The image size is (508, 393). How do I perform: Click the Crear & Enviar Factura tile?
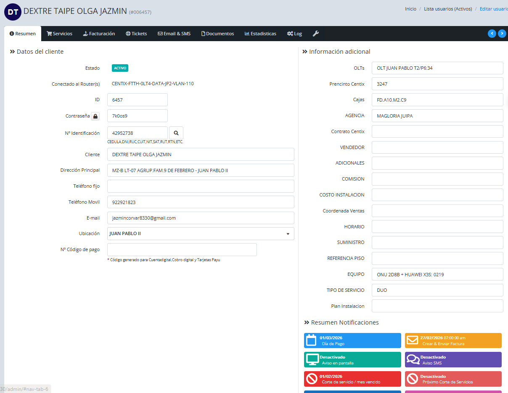pos(453,341)
